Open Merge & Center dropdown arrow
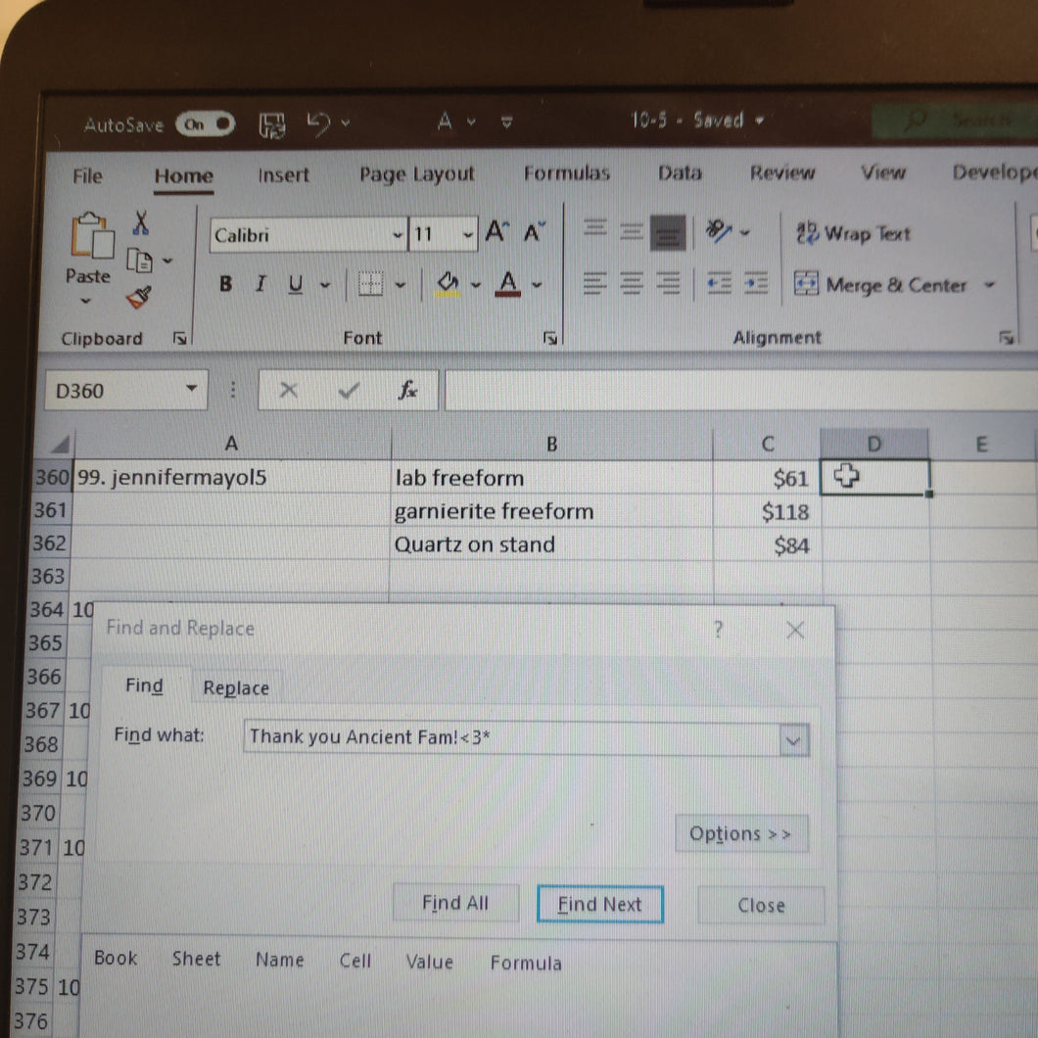 990,285
